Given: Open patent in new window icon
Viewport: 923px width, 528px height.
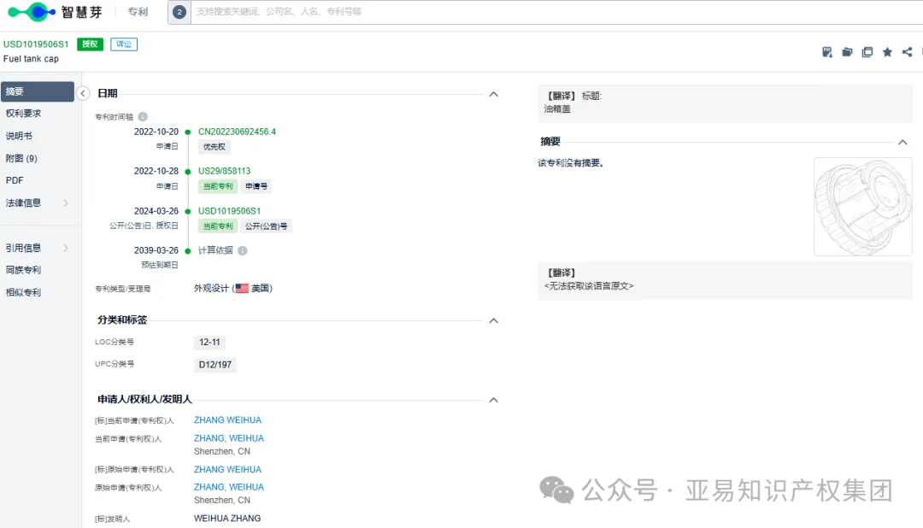Looking at the screenshot, I should point(867,52).
